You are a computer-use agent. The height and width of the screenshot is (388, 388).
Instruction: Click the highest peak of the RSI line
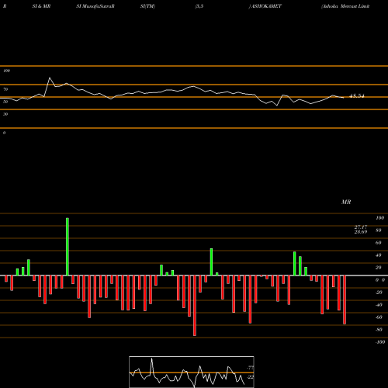point(50,78)
